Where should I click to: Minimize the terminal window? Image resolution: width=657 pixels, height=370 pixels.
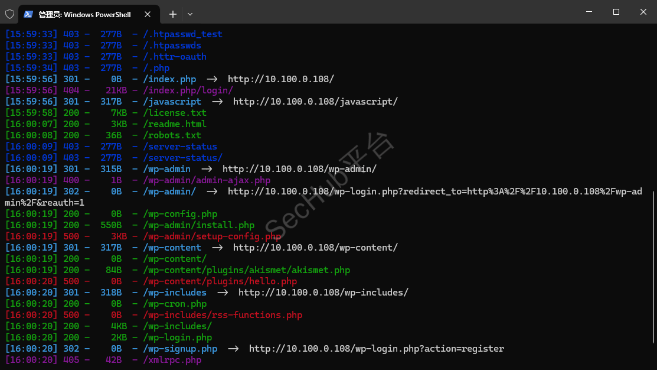[x=589, y=12]
